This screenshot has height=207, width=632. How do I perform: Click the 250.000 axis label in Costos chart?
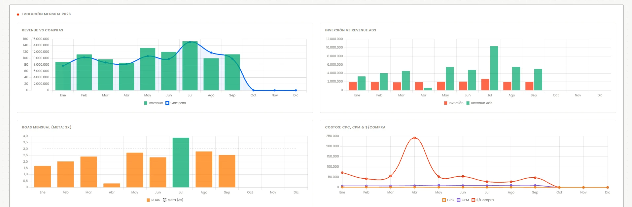333,136
